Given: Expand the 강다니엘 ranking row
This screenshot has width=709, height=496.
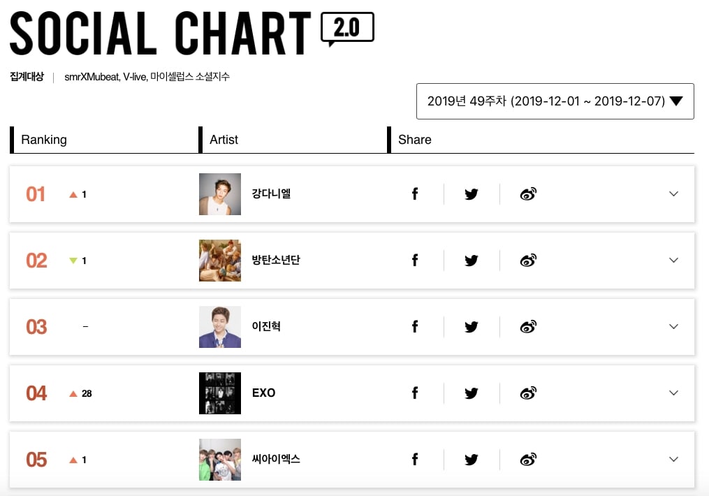Looking at the screenshot, I should click(673, 194).
